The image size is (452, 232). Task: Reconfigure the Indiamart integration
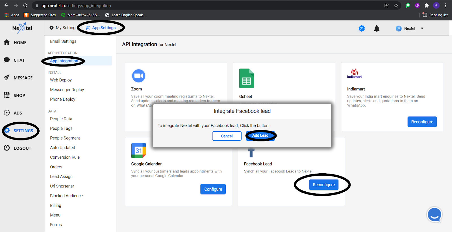pos(422,122)
